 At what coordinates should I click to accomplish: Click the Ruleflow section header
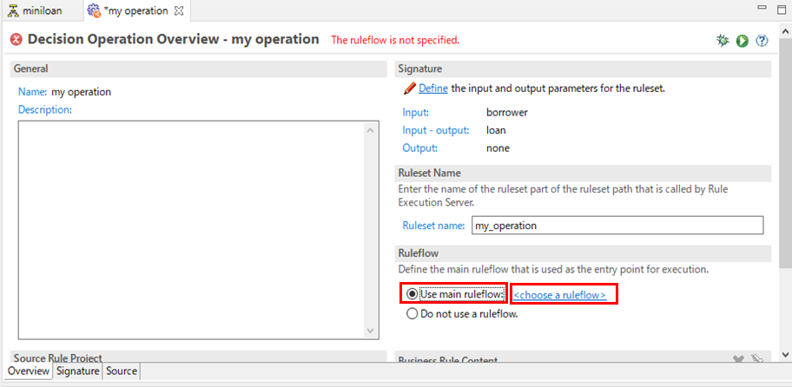[x=583, y=253]
